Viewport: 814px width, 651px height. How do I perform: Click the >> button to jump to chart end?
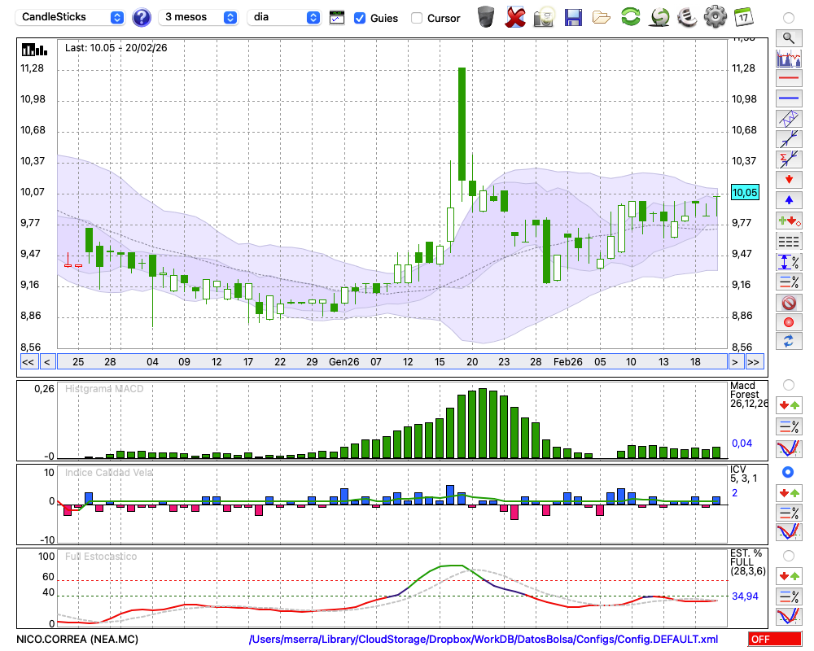754,362
